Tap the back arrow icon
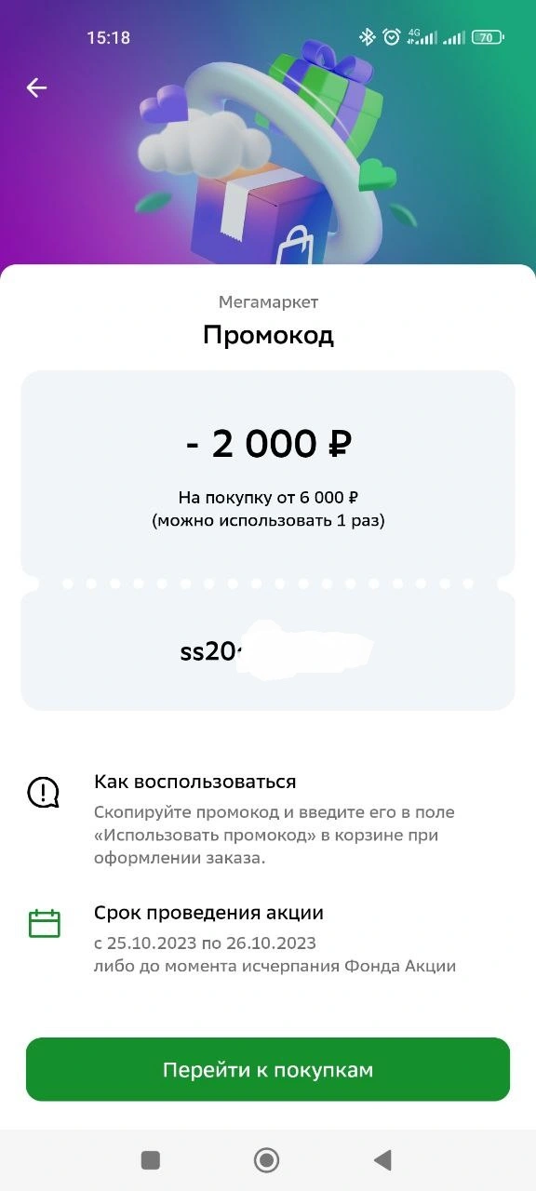 (x=36, y=87)
